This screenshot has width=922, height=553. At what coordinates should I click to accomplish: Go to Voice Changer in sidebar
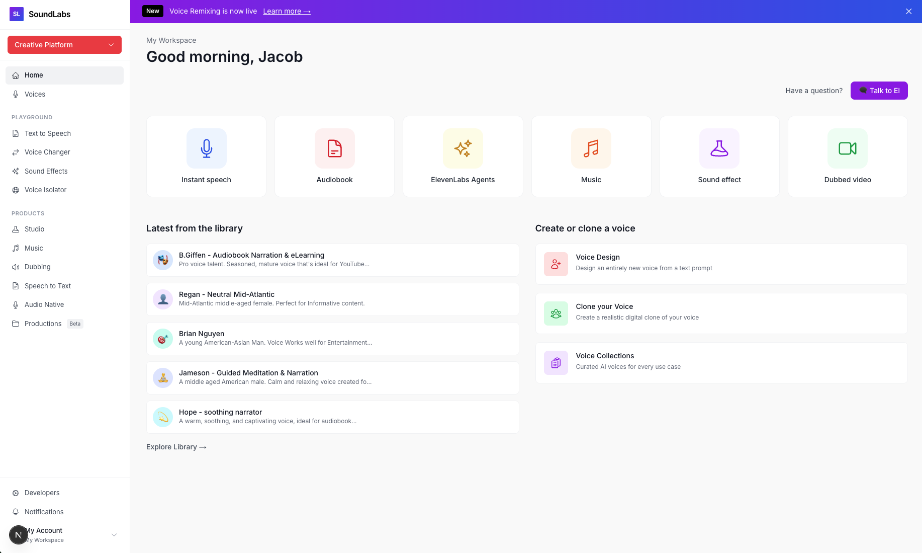(47, 152)
